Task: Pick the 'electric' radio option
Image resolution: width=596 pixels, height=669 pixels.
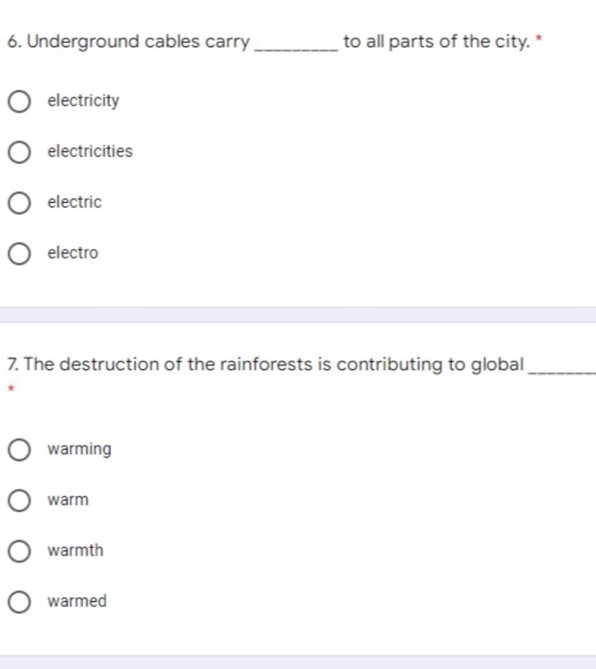Action: tap(19, 203)
